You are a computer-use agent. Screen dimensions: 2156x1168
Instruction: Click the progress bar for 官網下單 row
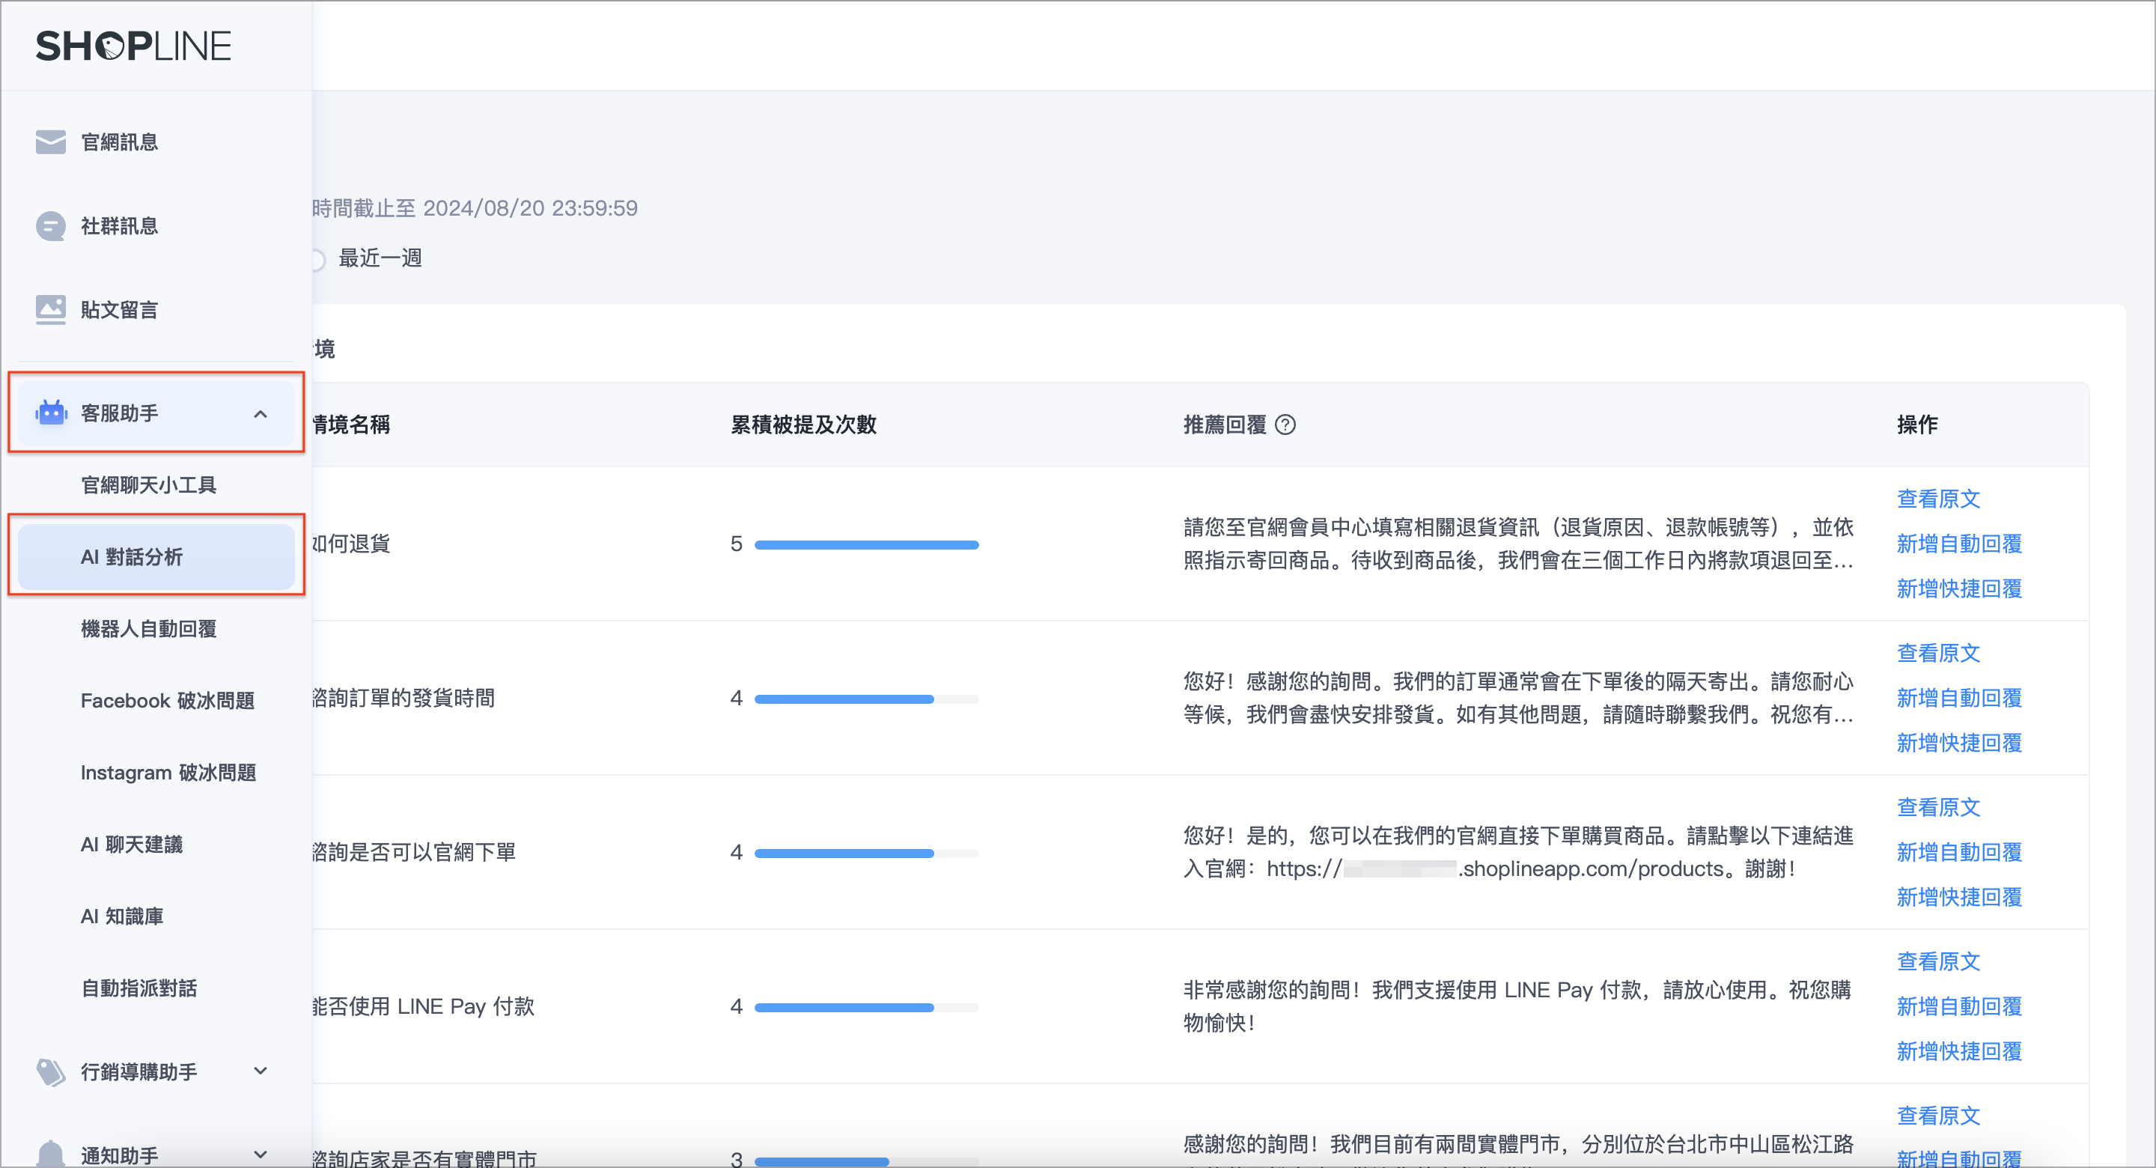(866, 854)
